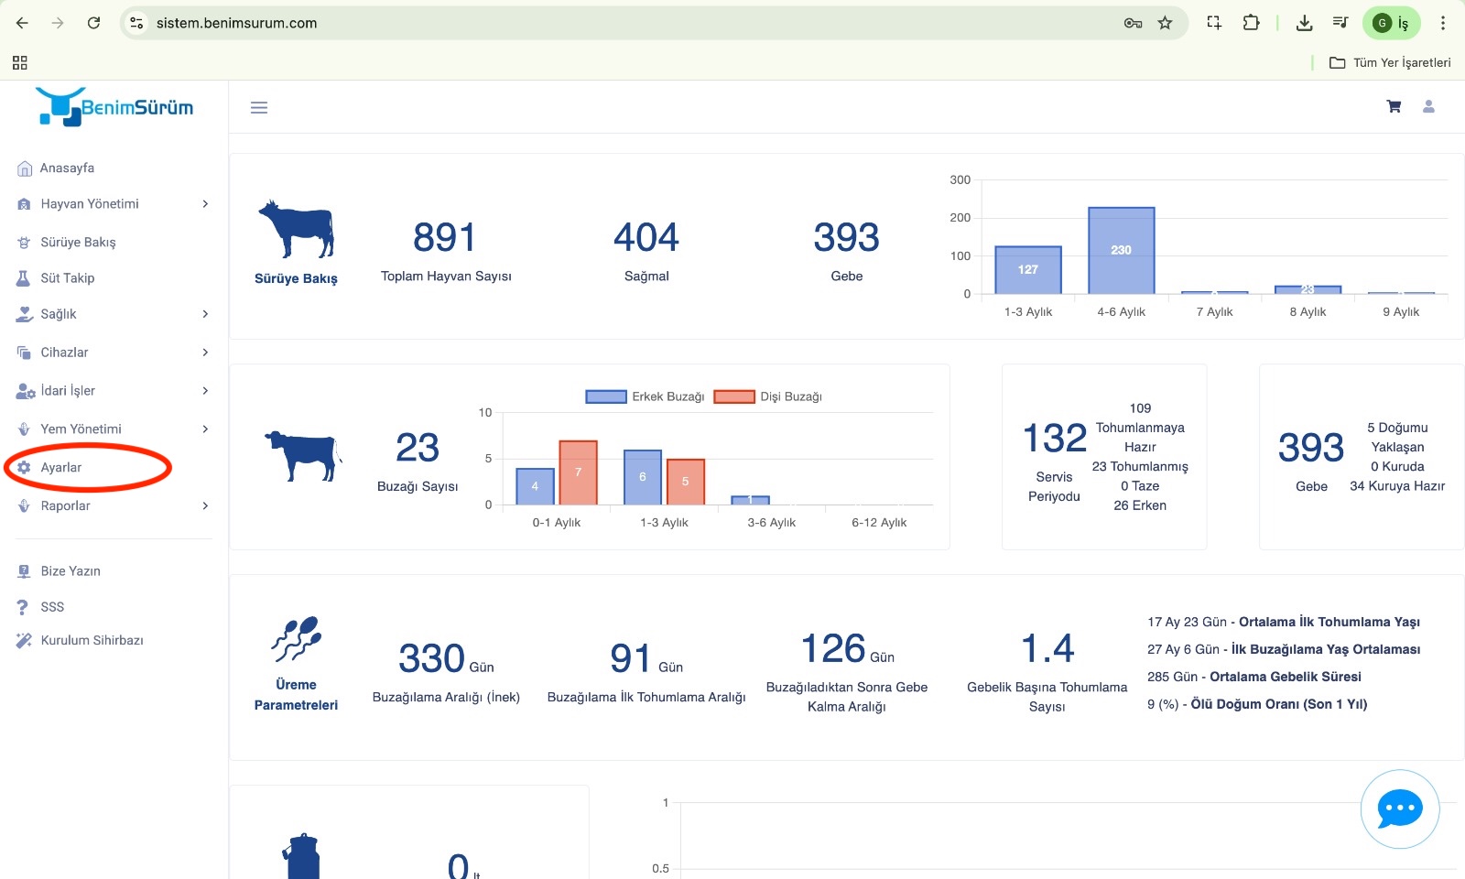The height and width of the screenshot is (879, 1465).
Task: Open Anasayfa in the sidebar
Action: point(67,168)
